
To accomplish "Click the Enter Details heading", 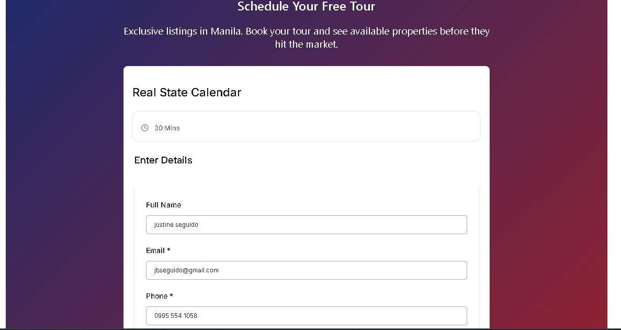I will pyautogui.click(x=163, y=160).
